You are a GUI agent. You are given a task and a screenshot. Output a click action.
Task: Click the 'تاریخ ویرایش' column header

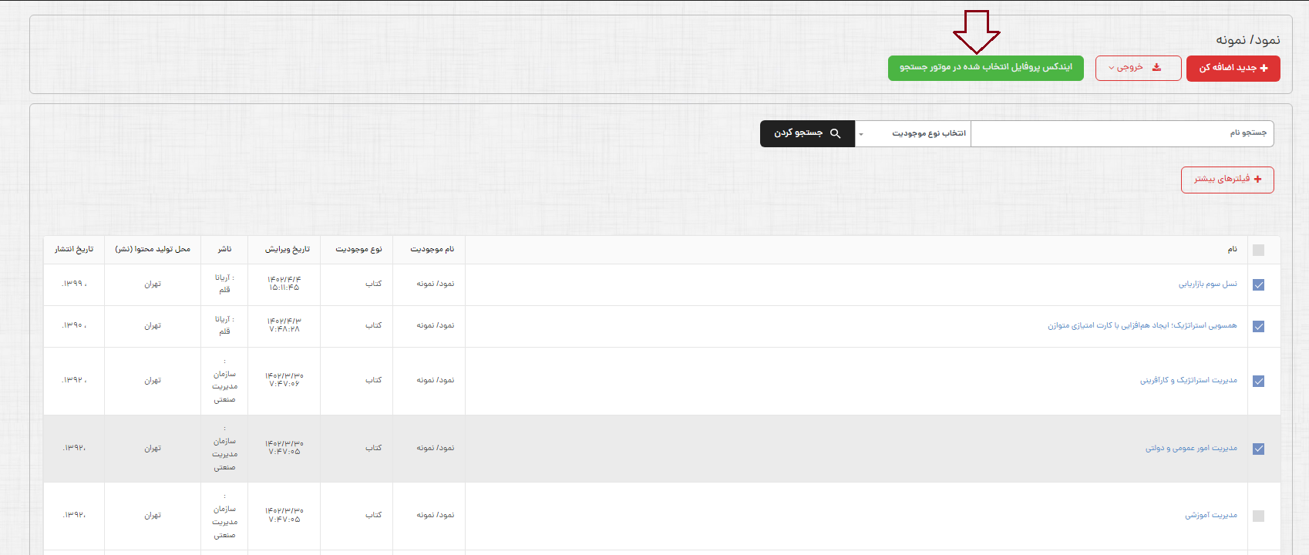click(x=287, y=249)
